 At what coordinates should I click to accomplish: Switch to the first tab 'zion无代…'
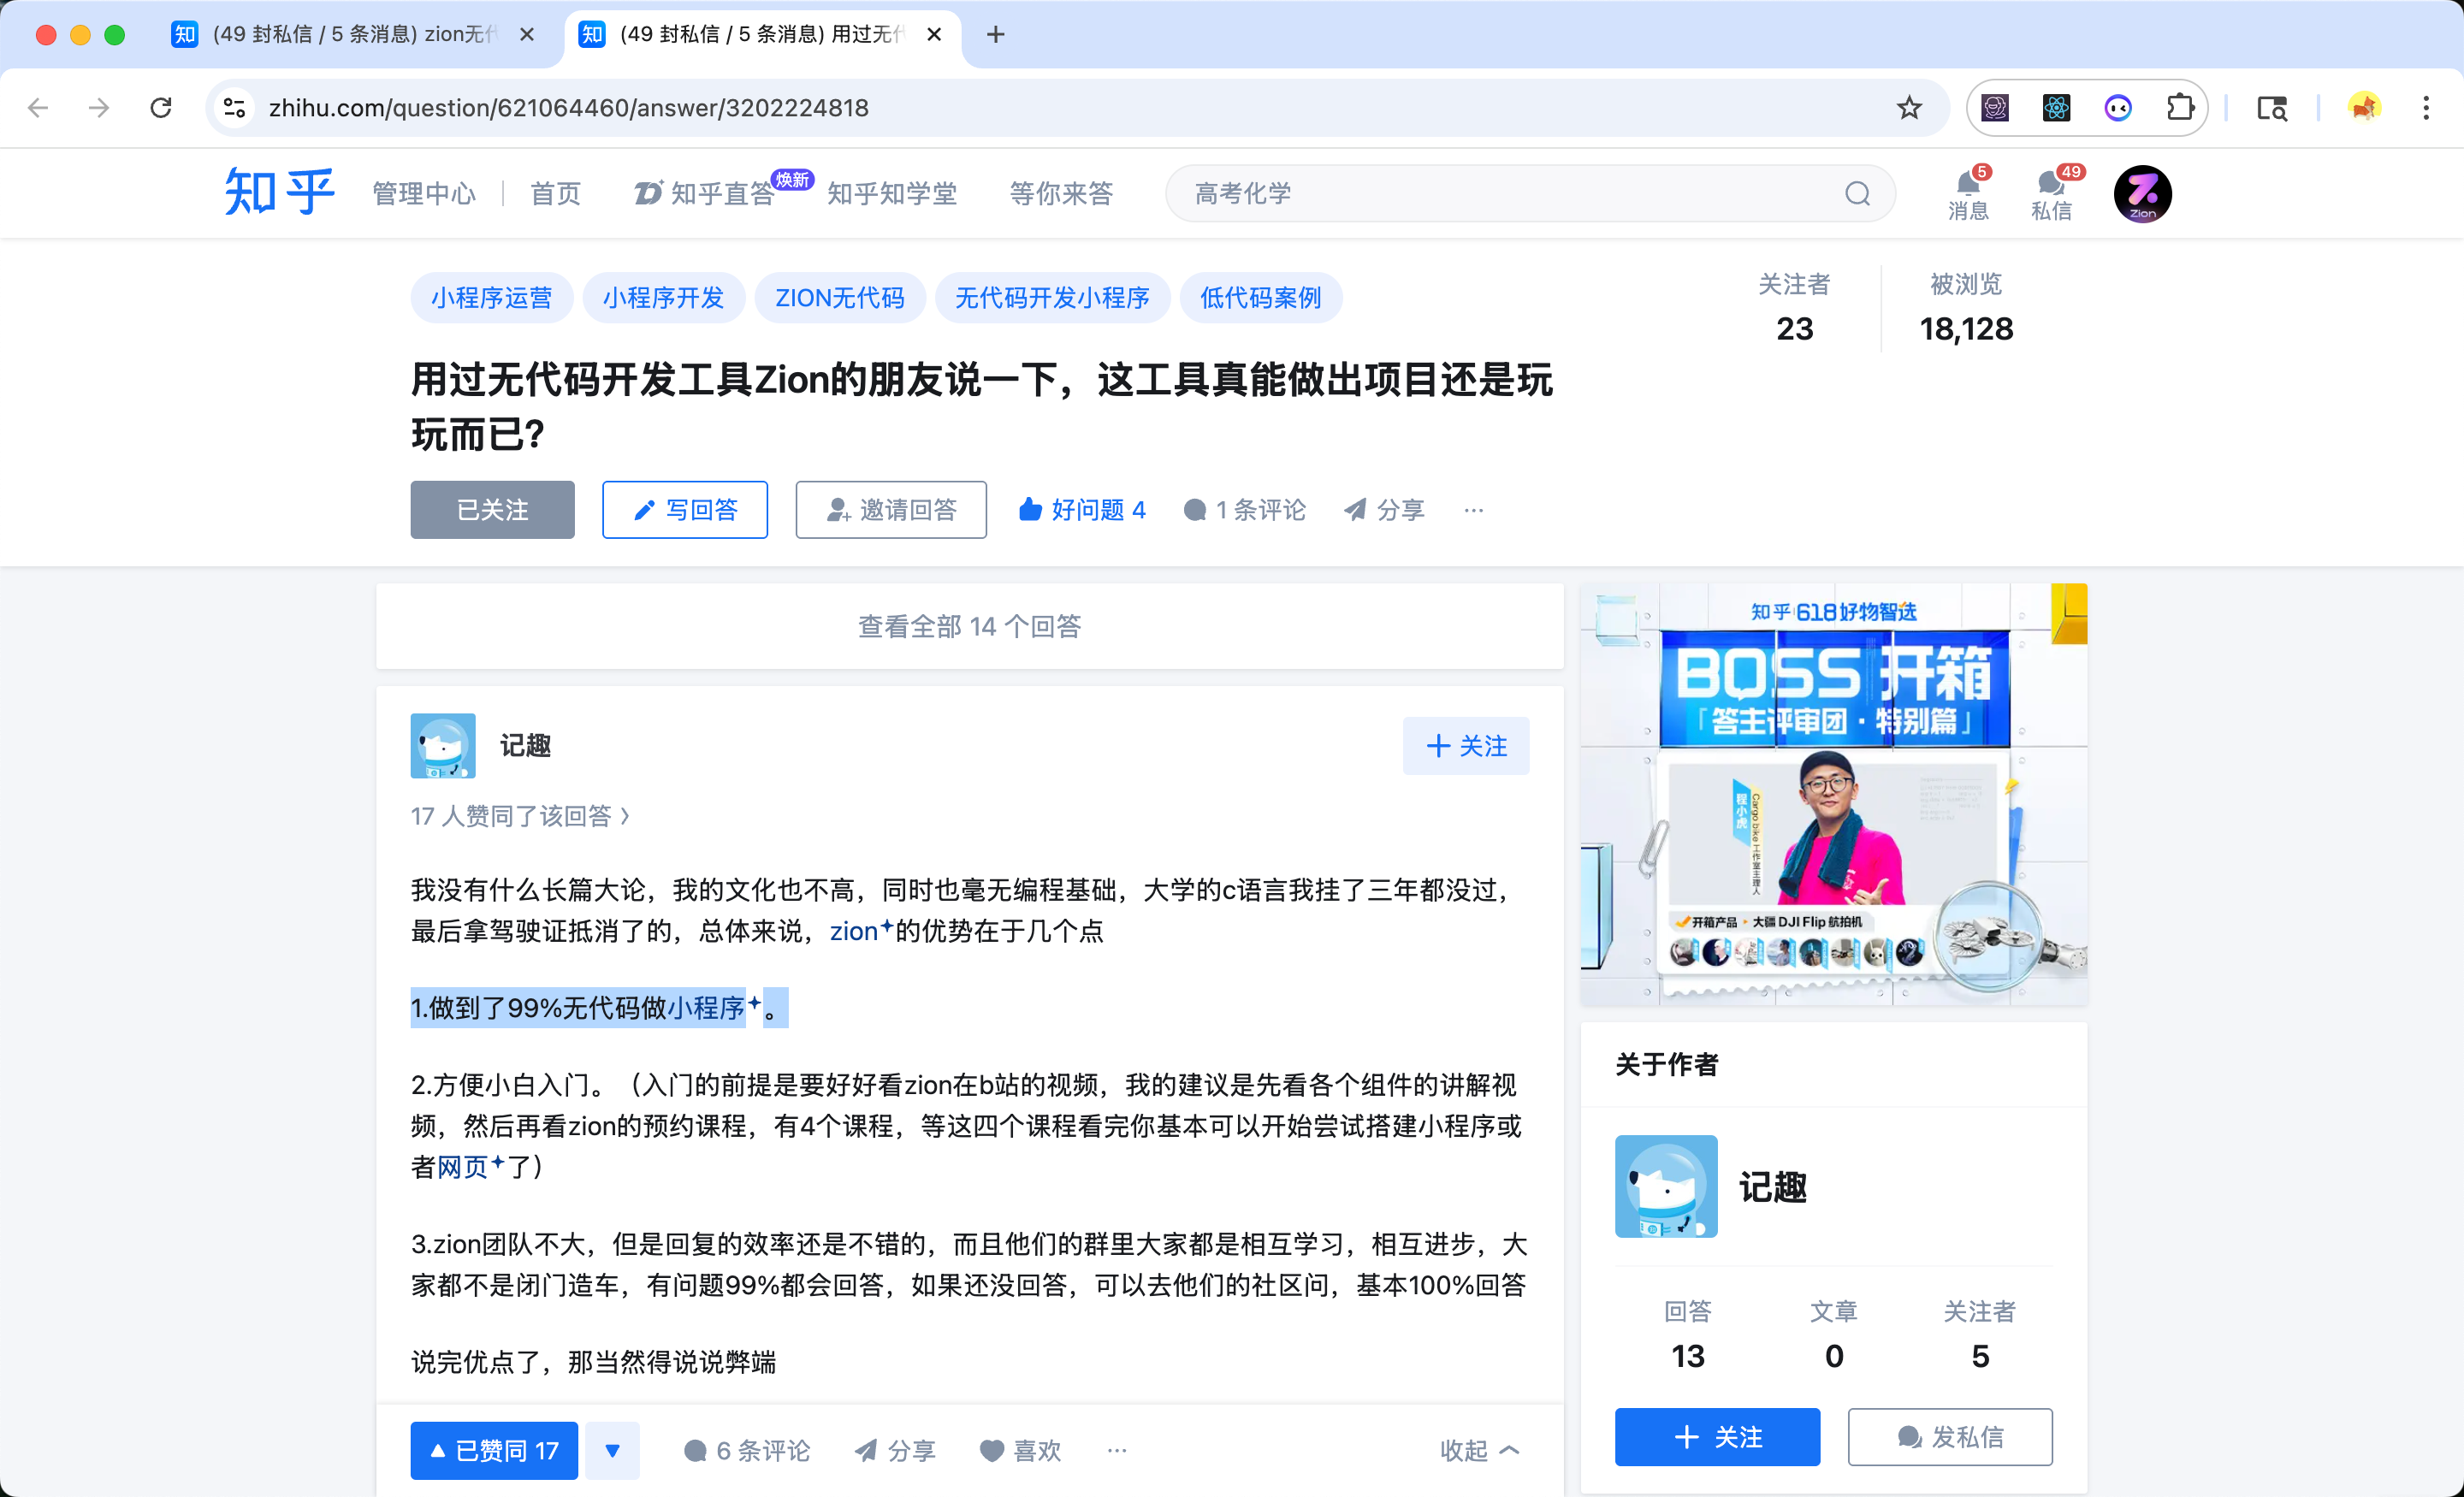tap(356, 35)
